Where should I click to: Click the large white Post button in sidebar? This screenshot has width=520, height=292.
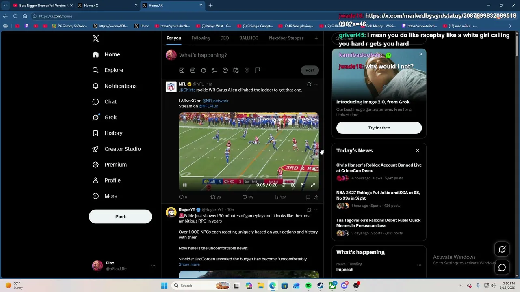[x=120, y=217]
